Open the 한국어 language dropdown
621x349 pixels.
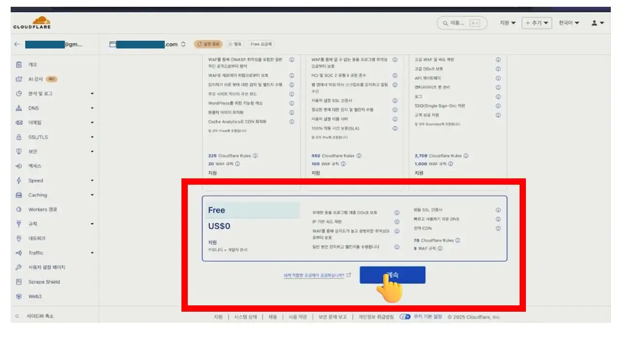(569, 23)
